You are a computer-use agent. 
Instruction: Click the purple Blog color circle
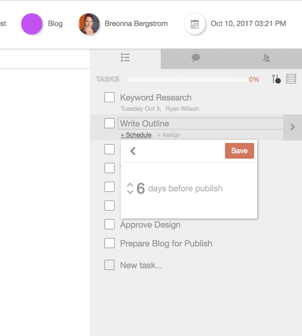click(x=32, y=24)
